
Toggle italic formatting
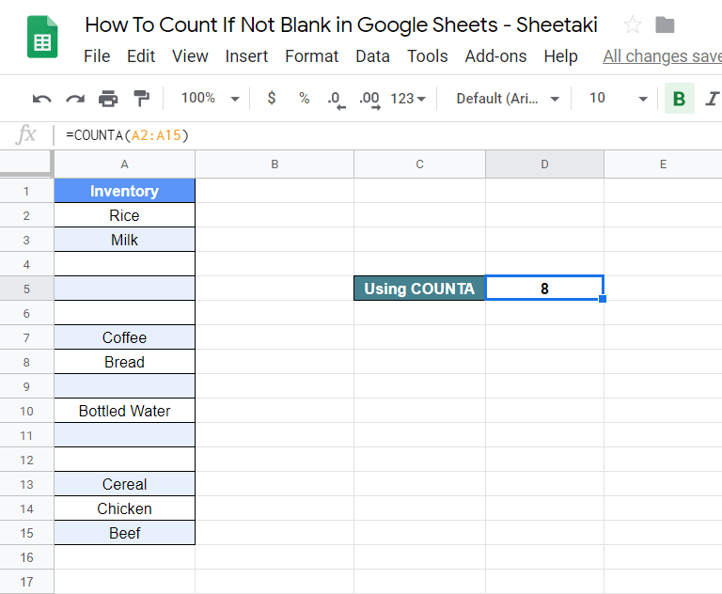tap(713, 99)
